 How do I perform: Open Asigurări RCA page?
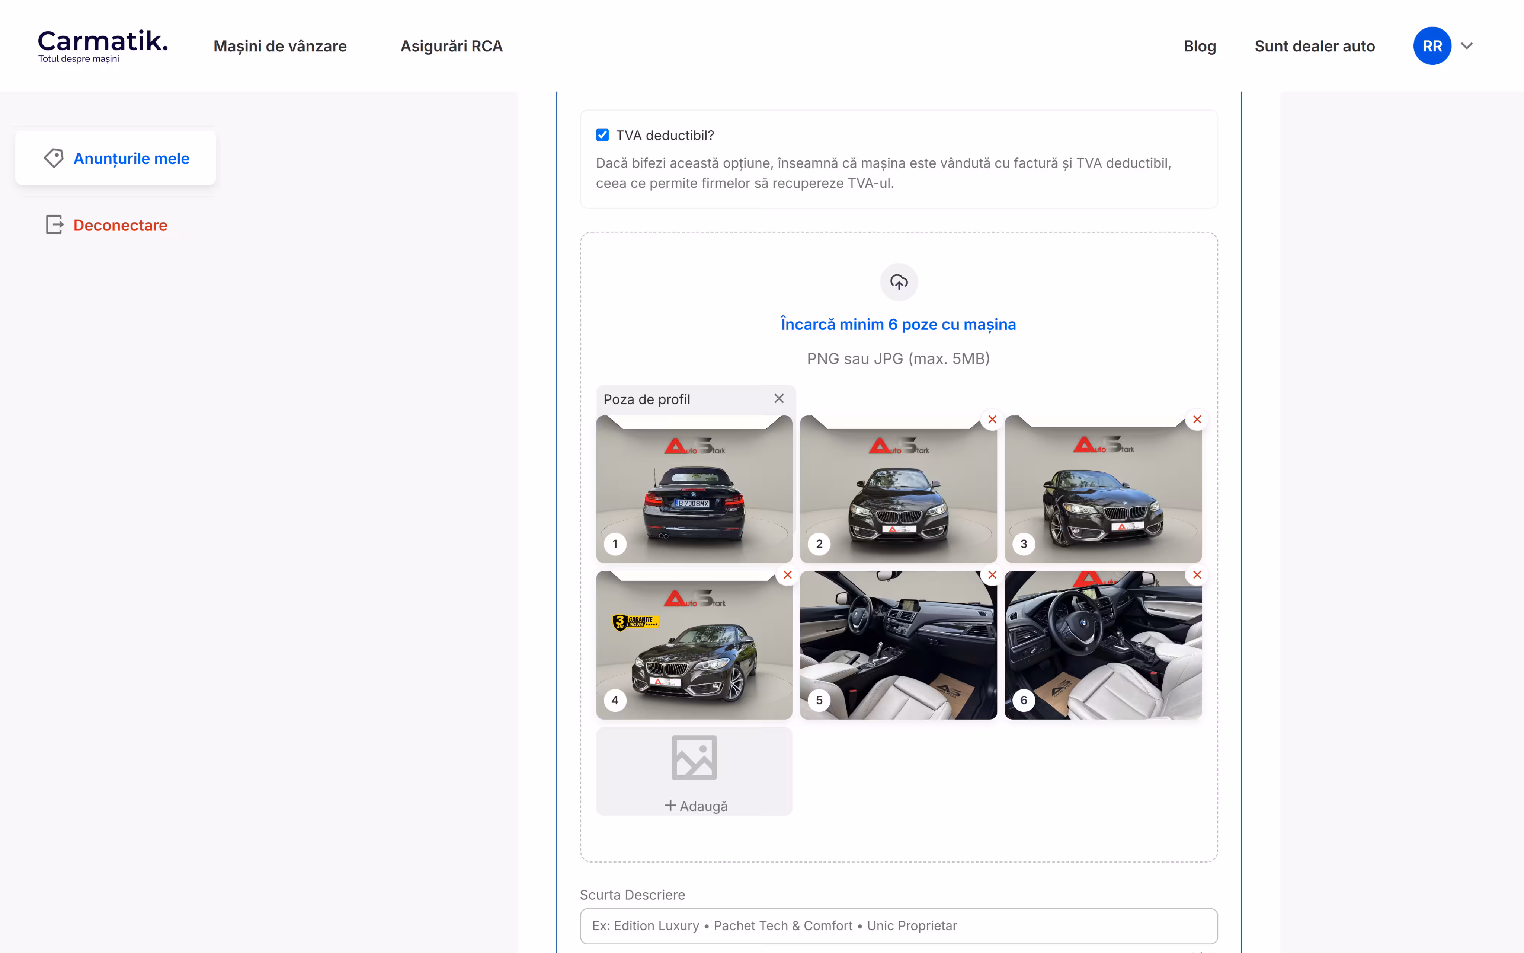452,46
